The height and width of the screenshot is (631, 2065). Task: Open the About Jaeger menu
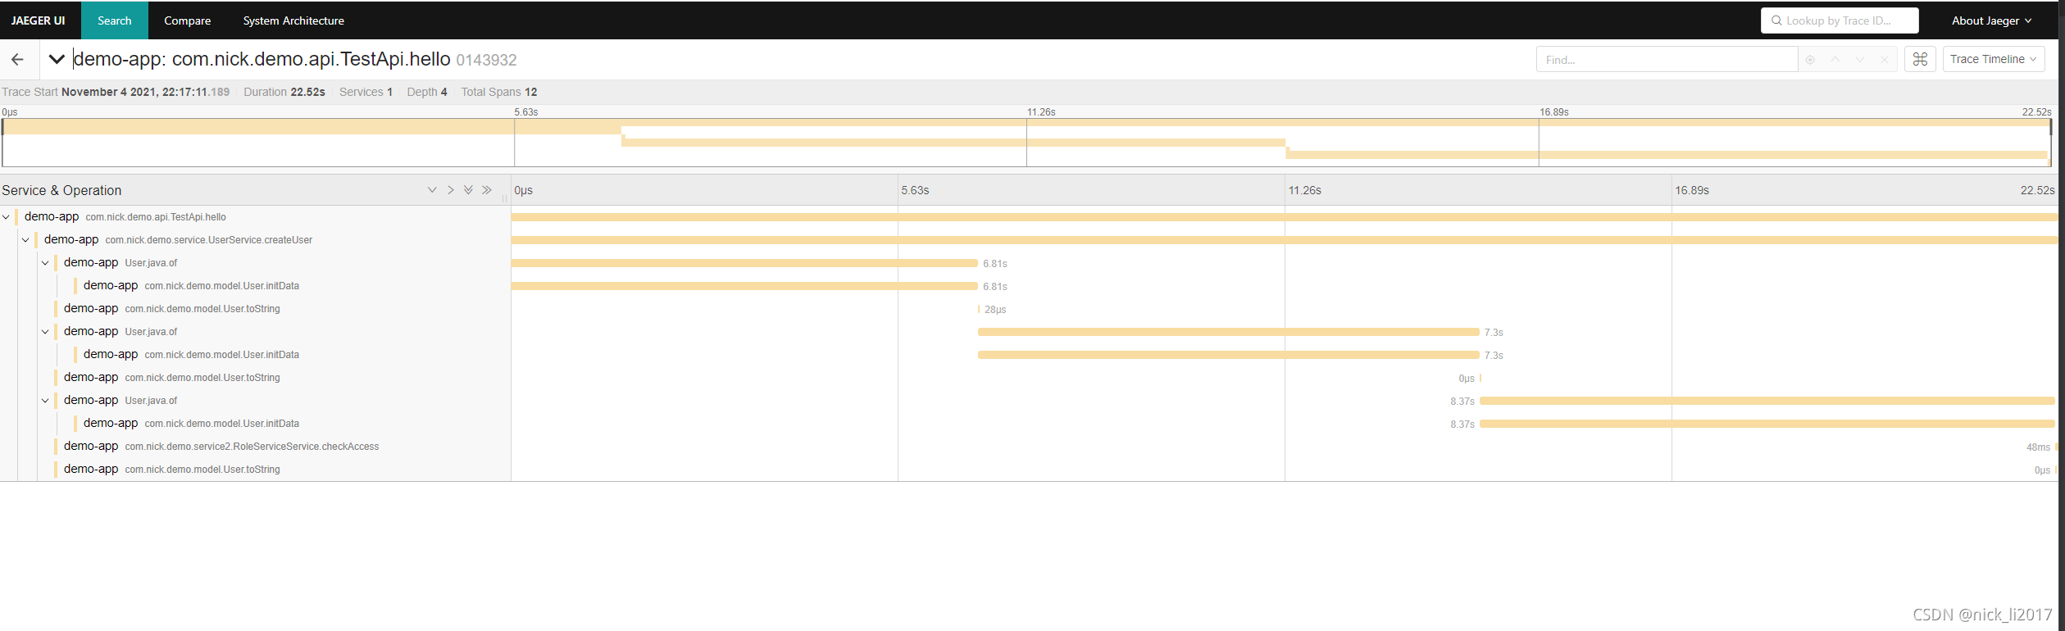pyautogui.click(x=1991, y=20)
